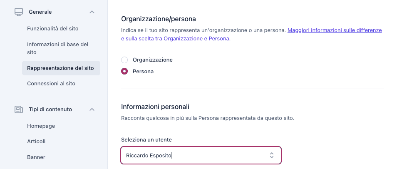Screen dimensions: 397x169
Task: Click the Tipi di contenuto heading
Action: pyautogui.click(x=50, y=109)
